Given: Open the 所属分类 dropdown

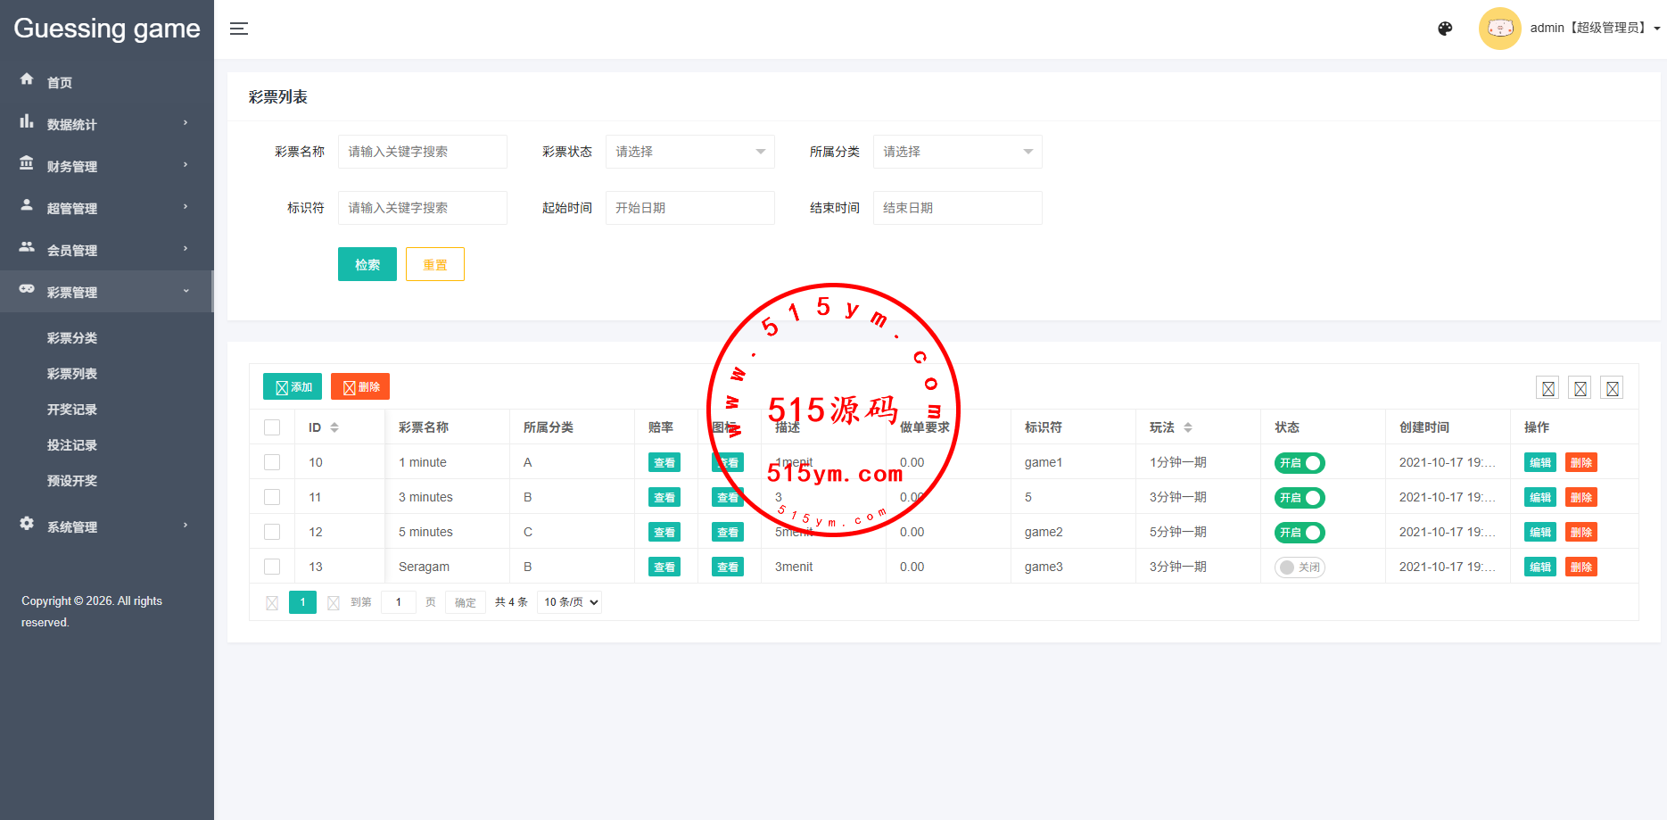Looking at the screenshot, I should coord(957,152).
